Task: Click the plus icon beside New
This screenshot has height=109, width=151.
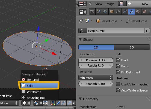Action: click(x=130, y=4)
